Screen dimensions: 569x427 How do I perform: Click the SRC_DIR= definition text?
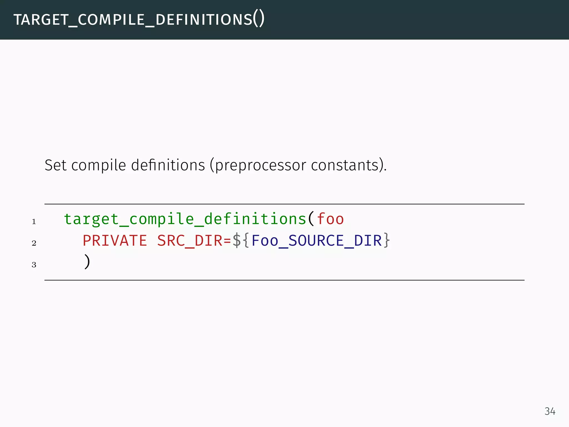pos(194,240)
